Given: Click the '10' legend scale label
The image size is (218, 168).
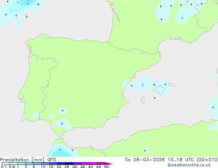Looking at the screenshot, I should (43, 167).
